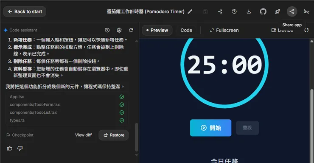Click the chat scroll down arrow
Image resolution: width=314 pixels, height=163 pixels.
tap(136, 155)
